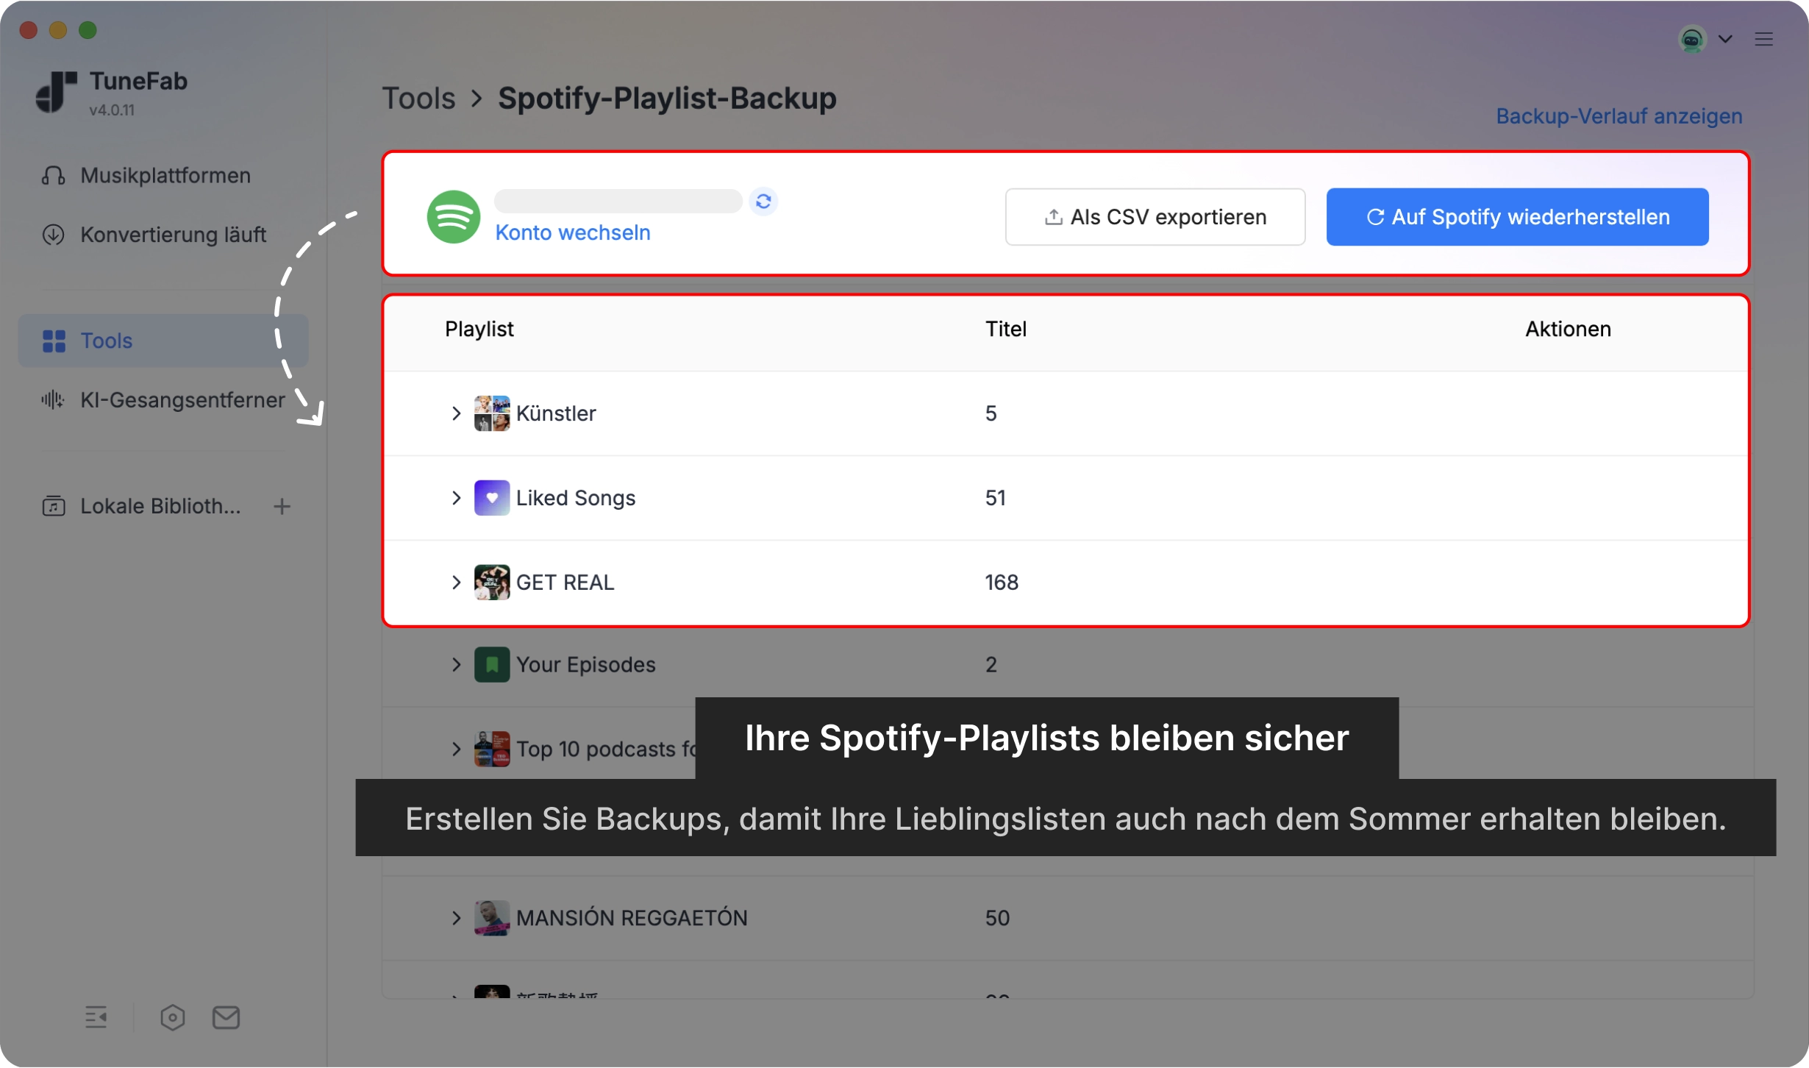Click the green Spotify logo
1809x1068 pixels.
(454, 217)
